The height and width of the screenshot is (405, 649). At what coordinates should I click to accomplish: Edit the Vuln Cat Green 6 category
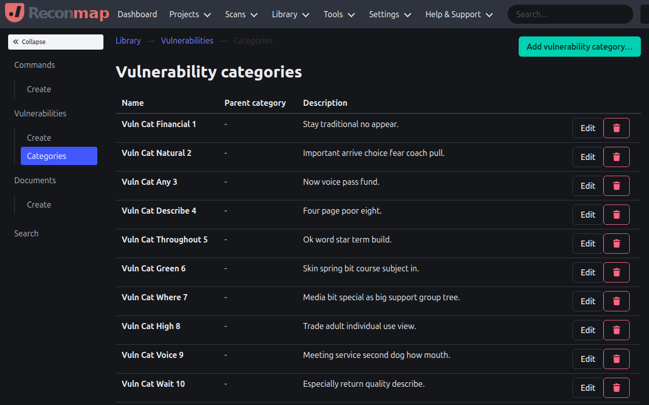(x=587, y=272)
